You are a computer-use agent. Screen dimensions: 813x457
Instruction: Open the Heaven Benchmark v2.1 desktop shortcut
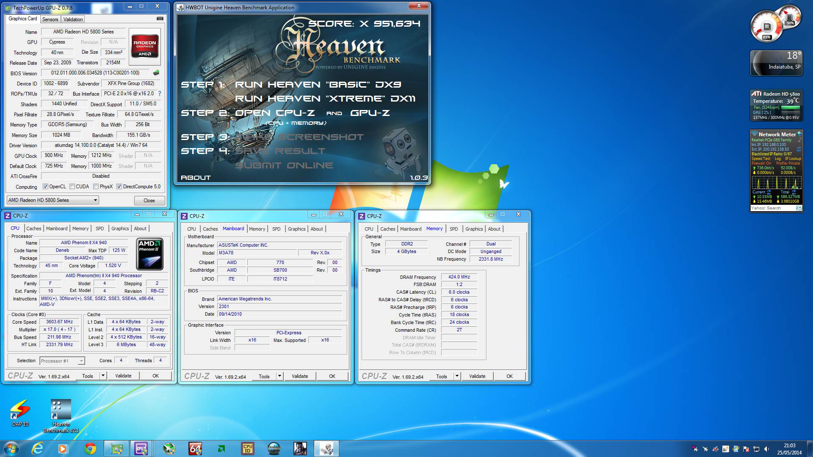coord(61,416)
